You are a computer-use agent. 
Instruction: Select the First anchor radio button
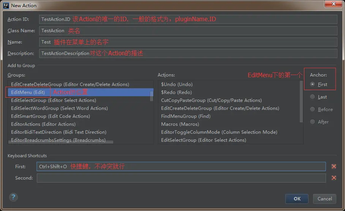tap(312, 84)
